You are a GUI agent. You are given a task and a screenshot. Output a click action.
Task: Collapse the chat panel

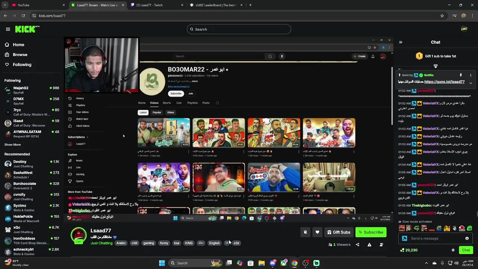[x=401, y=42]
